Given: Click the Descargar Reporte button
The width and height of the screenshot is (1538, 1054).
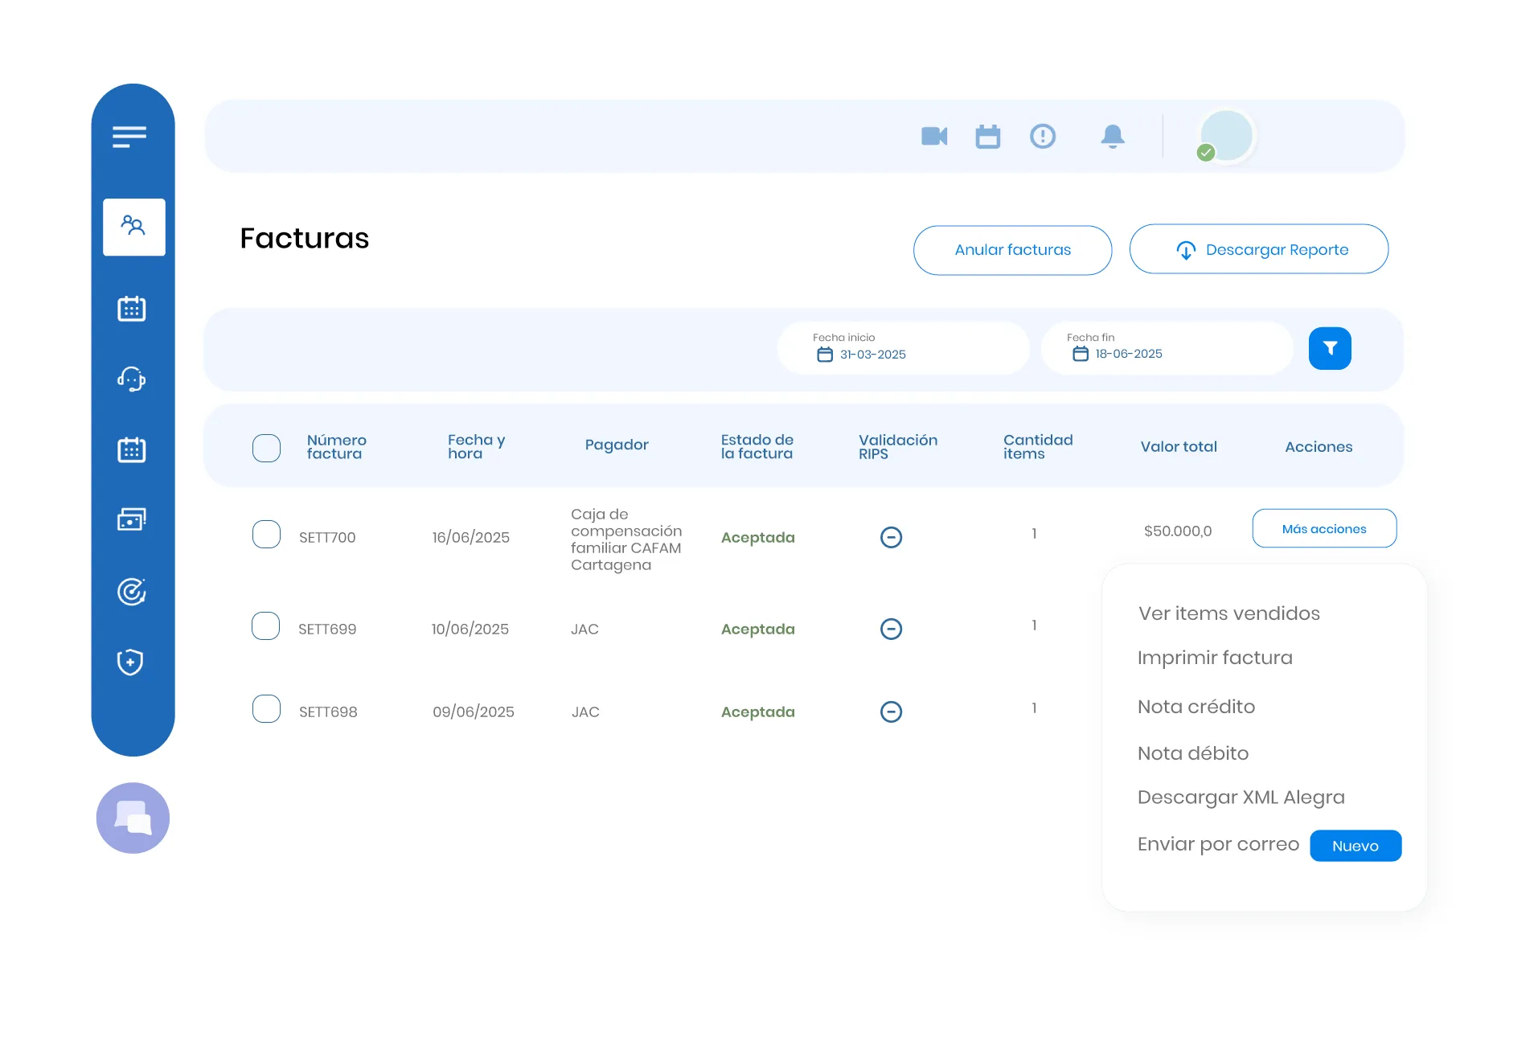Looking at the screenshot, I should click(x=1258, y=249).
